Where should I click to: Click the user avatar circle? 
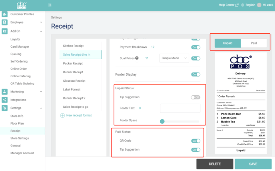[x=259, y=5]
